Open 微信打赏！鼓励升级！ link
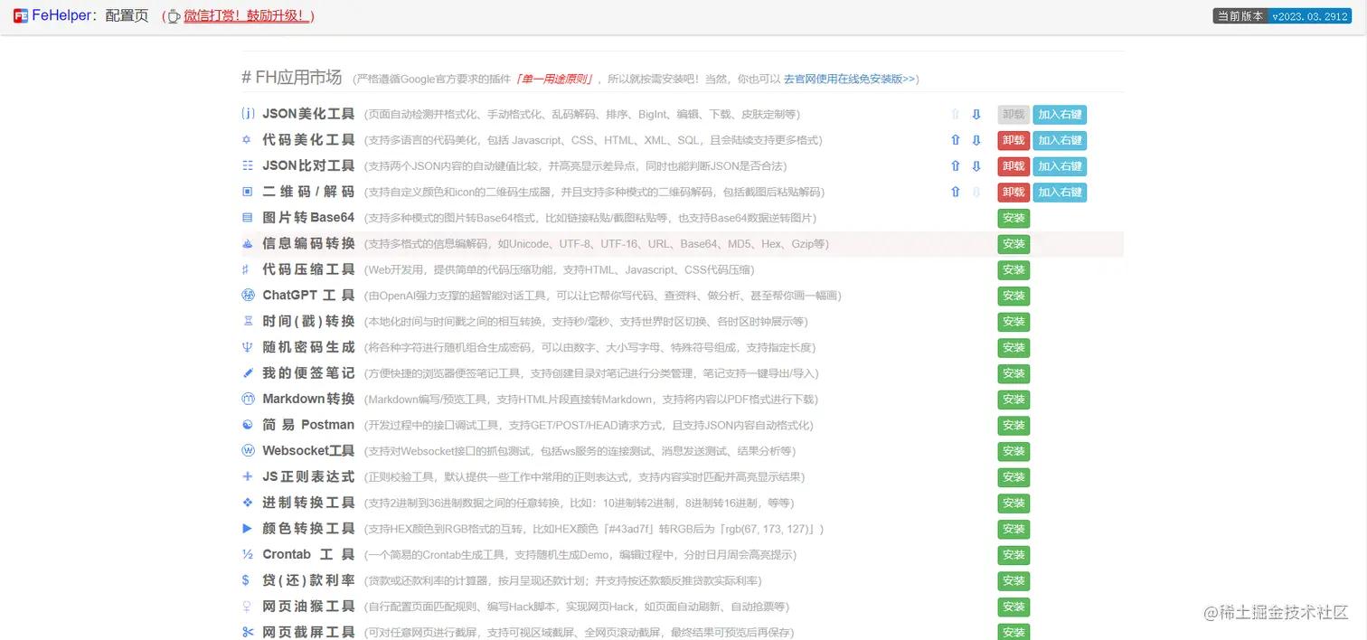The image size is (1367, 640). pyautogui.click(x=246, y=16)
